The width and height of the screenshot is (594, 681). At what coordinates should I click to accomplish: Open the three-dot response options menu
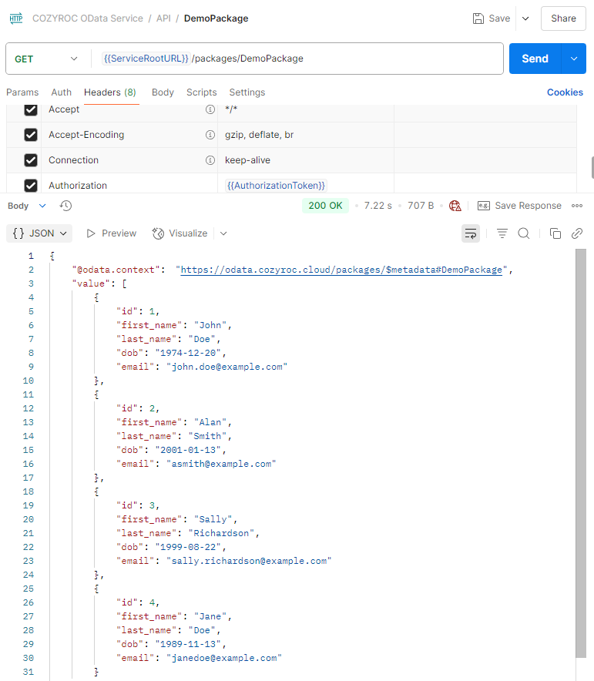click(577, 206)
